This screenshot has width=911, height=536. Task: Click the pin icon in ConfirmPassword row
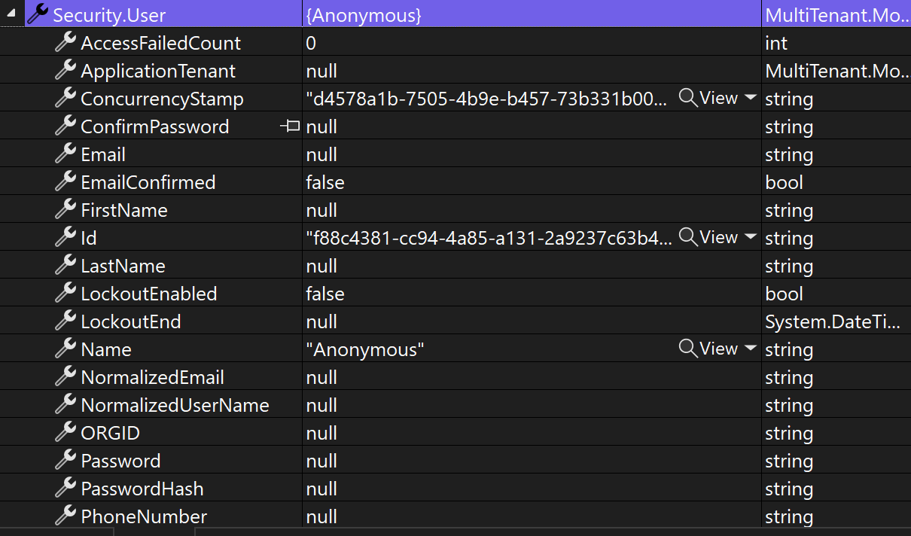pos(290,126)
